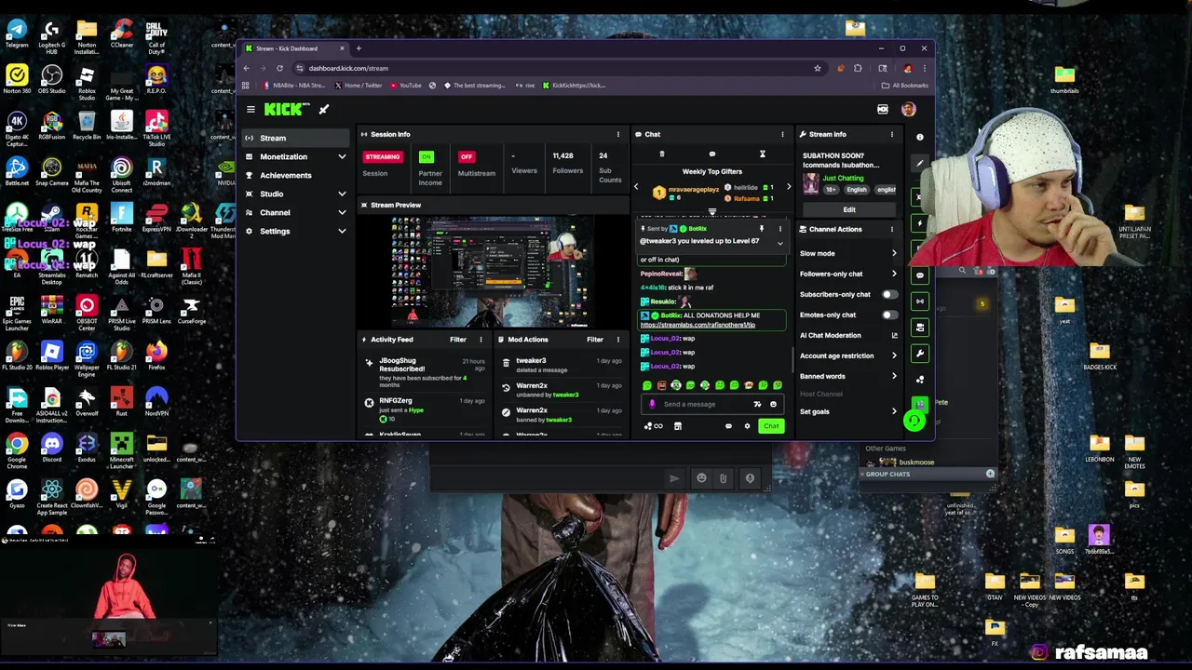Toggle Subscribers-only chat switch
Screen dimensions: 1192x670
click(x=889, y=295)
